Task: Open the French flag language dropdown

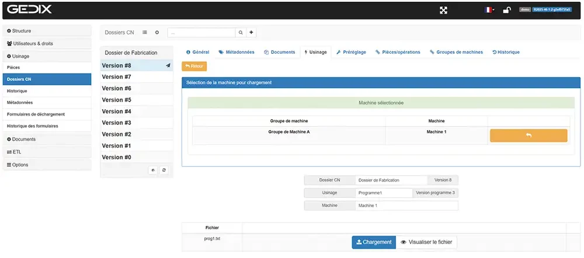Action: pos(489,10)
